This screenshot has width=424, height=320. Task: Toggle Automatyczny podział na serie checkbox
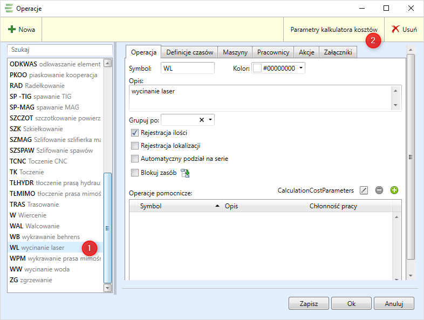(x=135, y=159)
